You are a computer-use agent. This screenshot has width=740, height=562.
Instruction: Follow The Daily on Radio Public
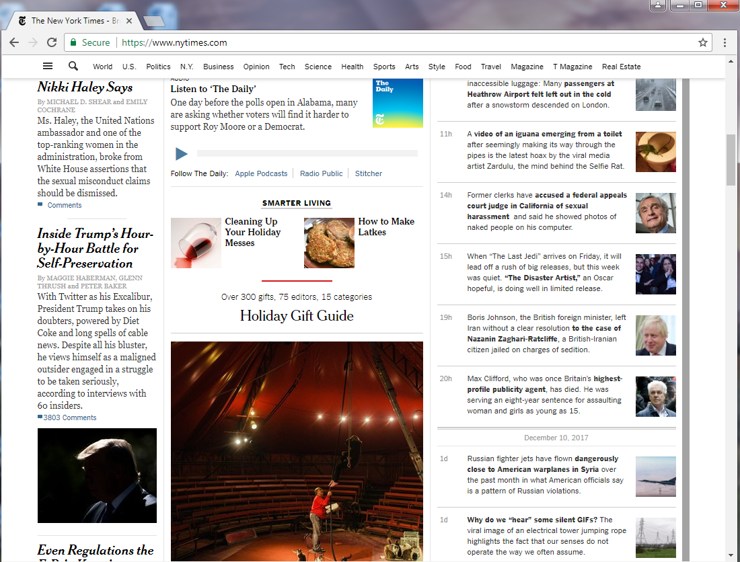(321, 173)
